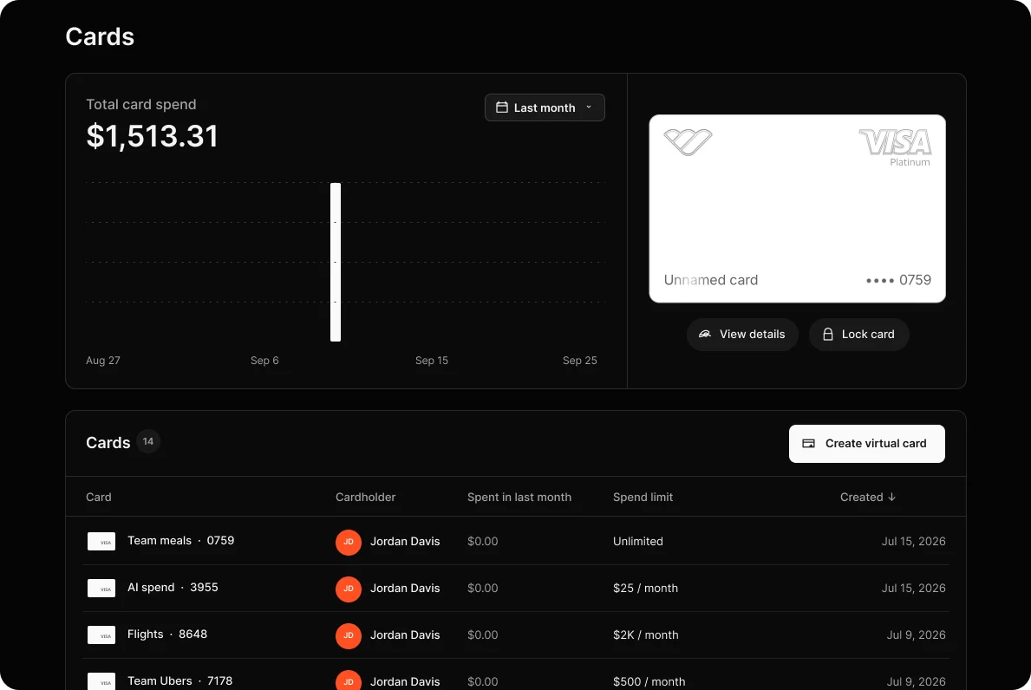Click the Cards count badge 14
Image resolution: width=1031 pixels, height=690 pixels.
148,441
